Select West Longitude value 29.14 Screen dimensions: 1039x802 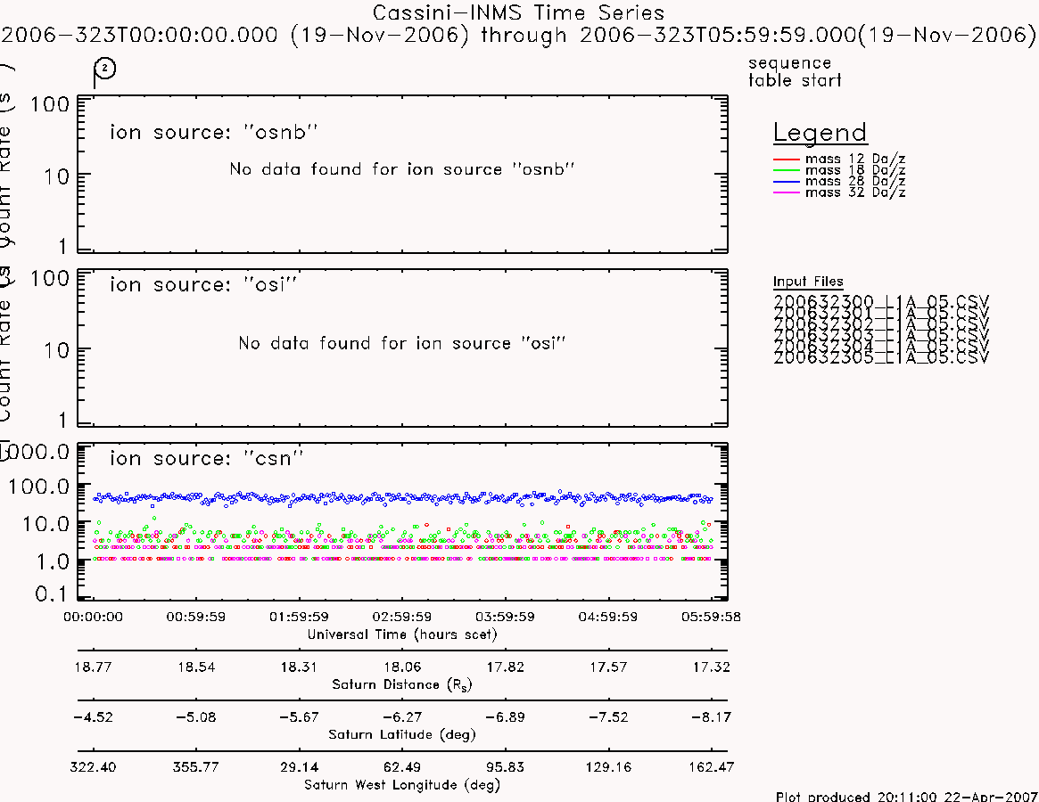click(x=299, y=767)
